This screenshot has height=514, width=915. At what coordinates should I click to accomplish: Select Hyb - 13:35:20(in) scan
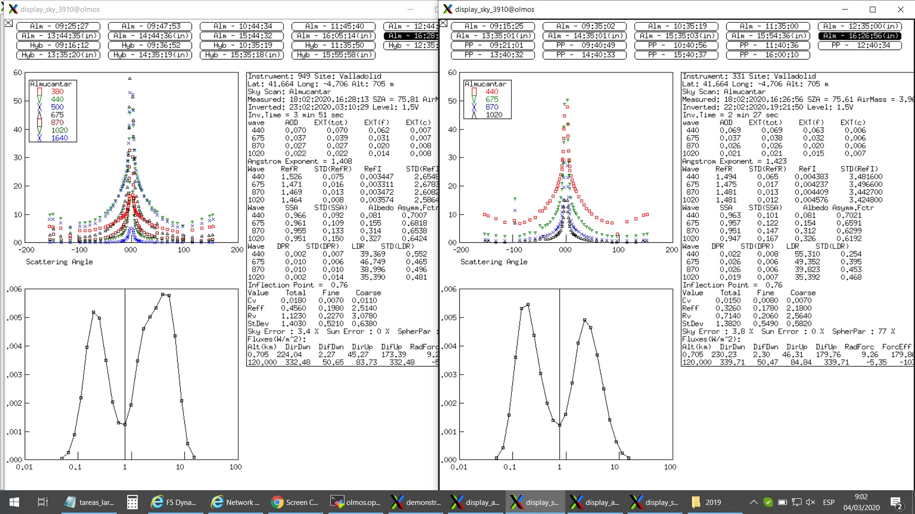(x=59, y=55)
